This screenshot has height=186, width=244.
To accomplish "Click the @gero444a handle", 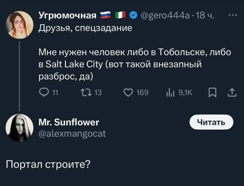I will (x=165, y=16).
